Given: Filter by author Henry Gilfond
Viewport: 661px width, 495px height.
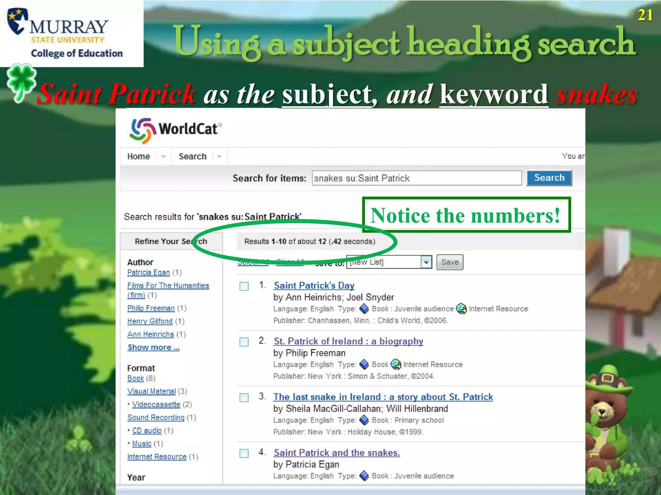Looking at the screenshot, I should pyautogui.click(x=150, y=321).
